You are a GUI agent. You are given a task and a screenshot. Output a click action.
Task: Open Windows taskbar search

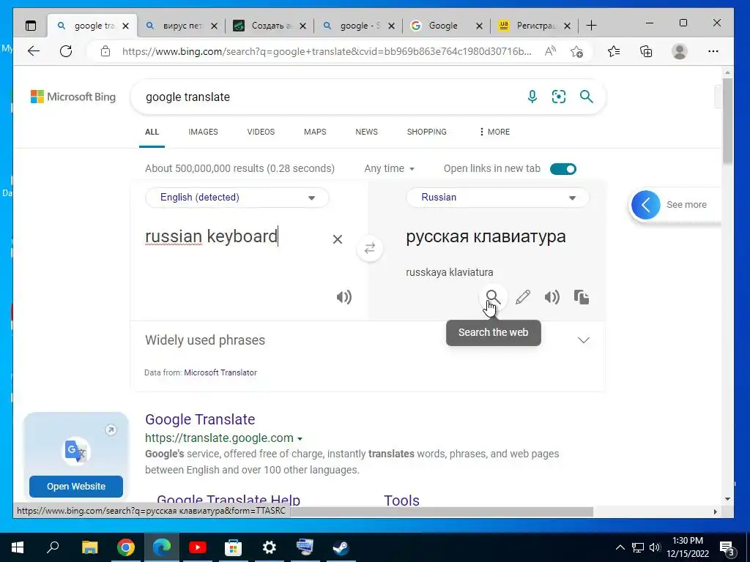(53, 547)
